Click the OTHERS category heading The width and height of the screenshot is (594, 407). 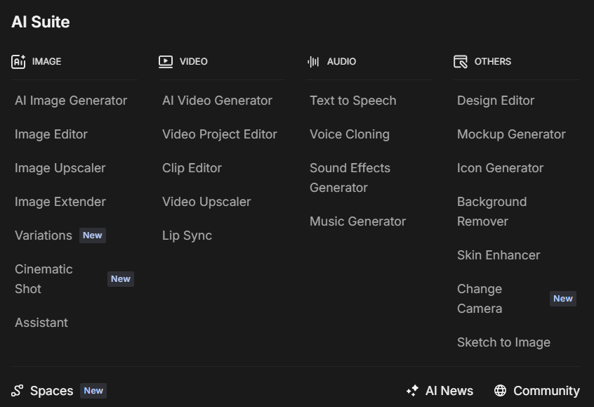[x=492, y=61]
